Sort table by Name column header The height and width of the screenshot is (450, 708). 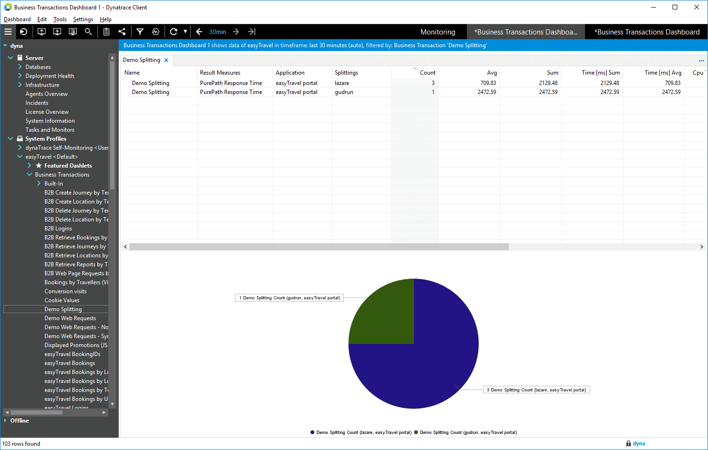(159, 73)
